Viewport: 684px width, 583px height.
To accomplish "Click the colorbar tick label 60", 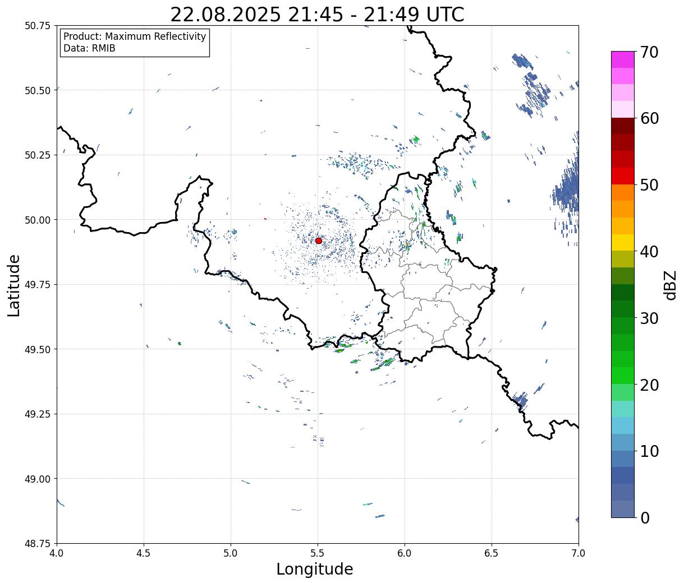I will 649,118.
